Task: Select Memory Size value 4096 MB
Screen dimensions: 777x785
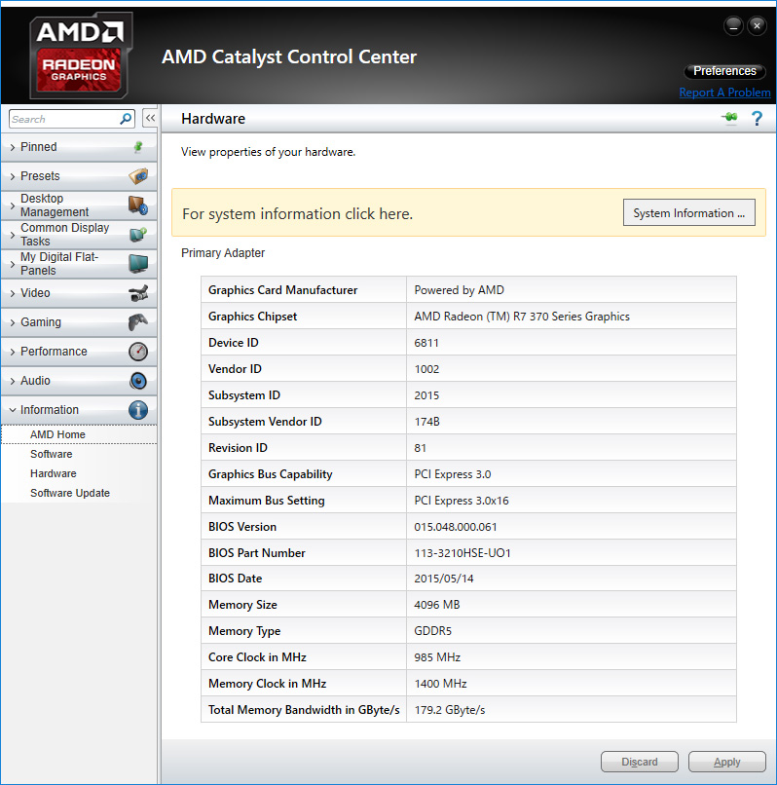Action: coord(572,604)
